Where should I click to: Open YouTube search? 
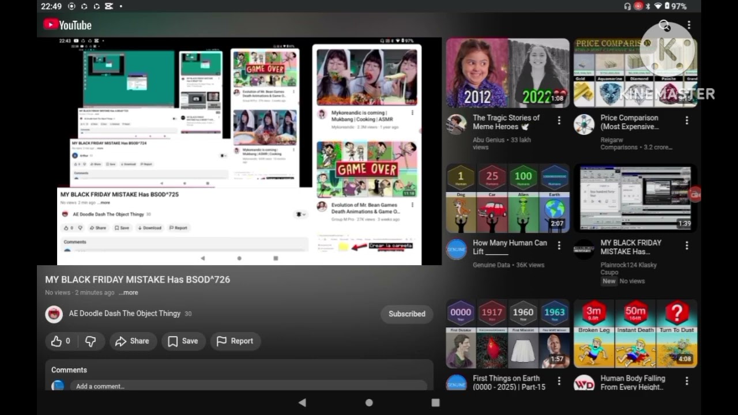(x=665, y=25)
